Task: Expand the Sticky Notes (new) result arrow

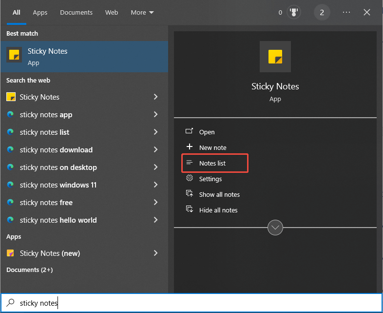Action: (x=155, y=253)
